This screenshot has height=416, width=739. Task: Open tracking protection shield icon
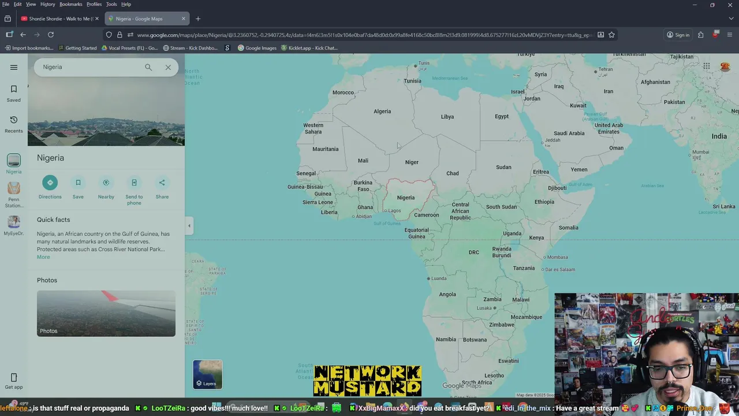(x=109, y=35)
